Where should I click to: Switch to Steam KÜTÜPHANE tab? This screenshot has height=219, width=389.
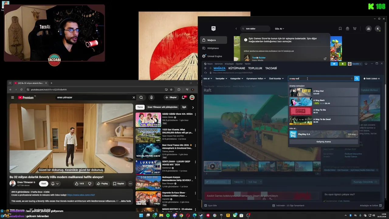(x=237, y=68)
